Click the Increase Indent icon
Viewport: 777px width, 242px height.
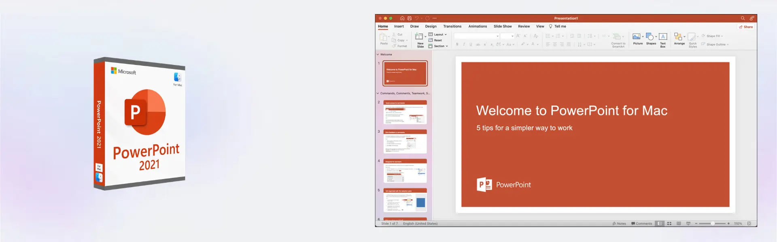tap(579, 36)
